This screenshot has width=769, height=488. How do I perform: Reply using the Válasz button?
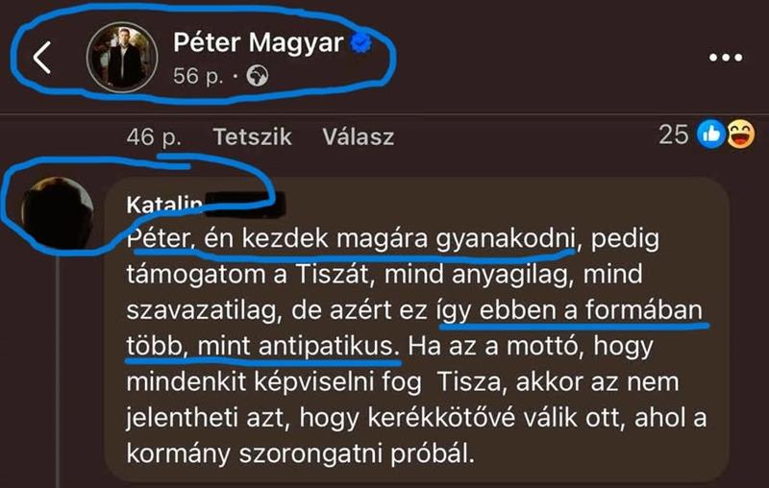click(x=359, y=136)
